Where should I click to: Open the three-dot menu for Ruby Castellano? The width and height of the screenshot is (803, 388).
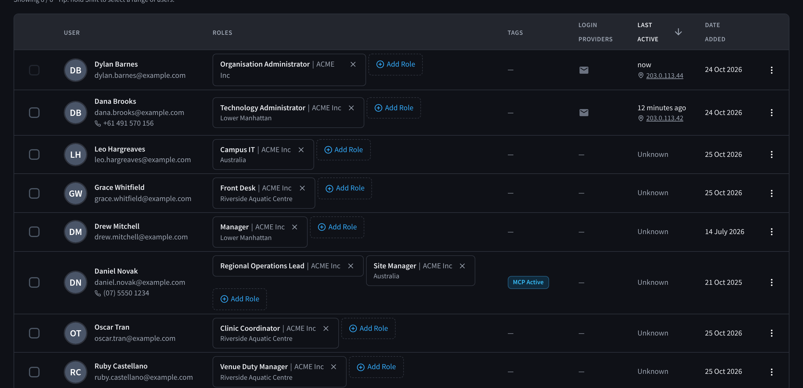coord(771,372)
